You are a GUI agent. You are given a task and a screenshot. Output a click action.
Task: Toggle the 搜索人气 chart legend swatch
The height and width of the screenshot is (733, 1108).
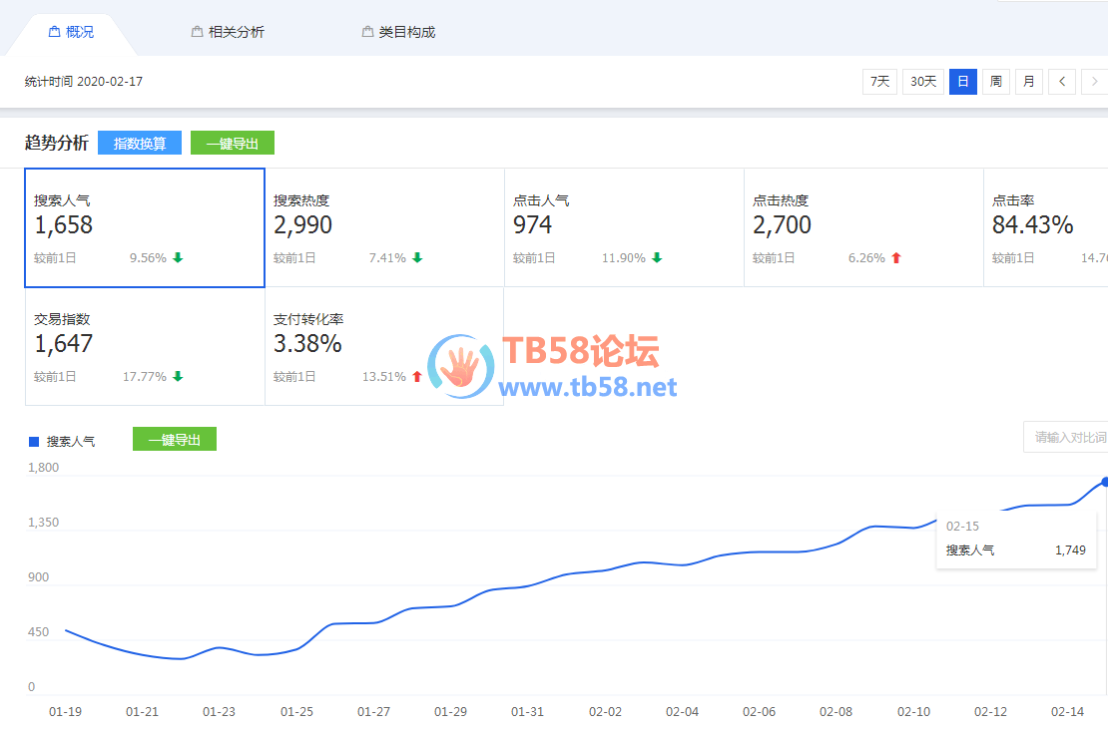(33, 442)
